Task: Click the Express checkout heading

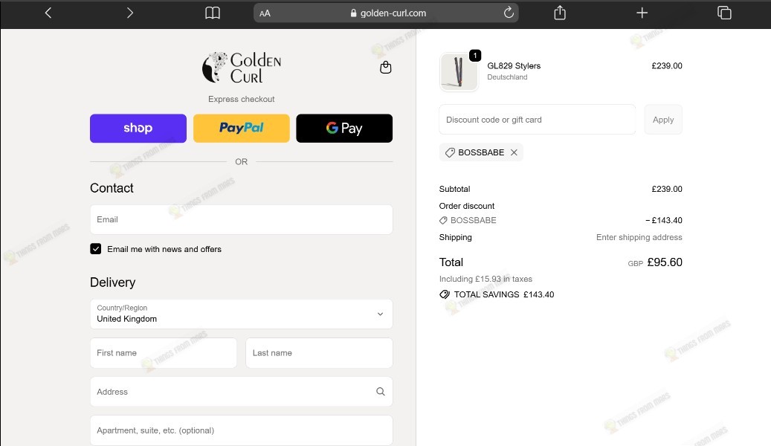Action: click(x=242, y=99)
